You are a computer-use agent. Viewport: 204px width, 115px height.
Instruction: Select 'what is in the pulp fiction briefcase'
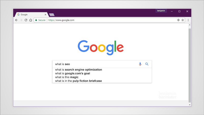[x=79, y=81]
